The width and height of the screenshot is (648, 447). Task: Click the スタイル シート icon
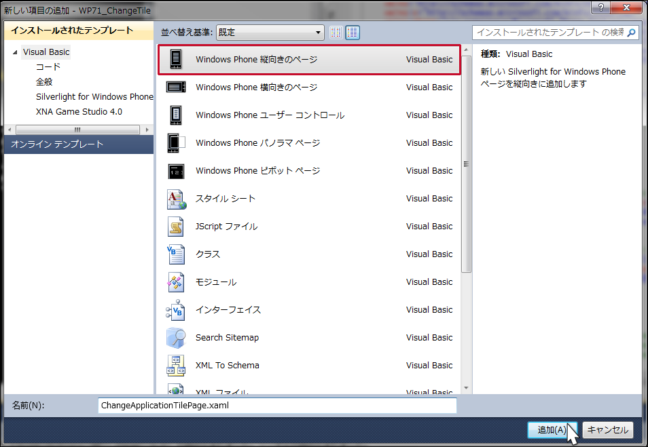pos(176,199)
